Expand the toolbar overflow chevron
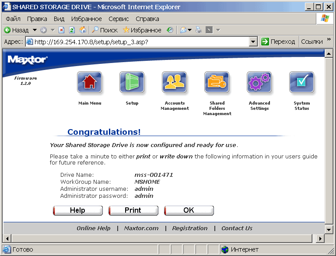 pos(329,39)
